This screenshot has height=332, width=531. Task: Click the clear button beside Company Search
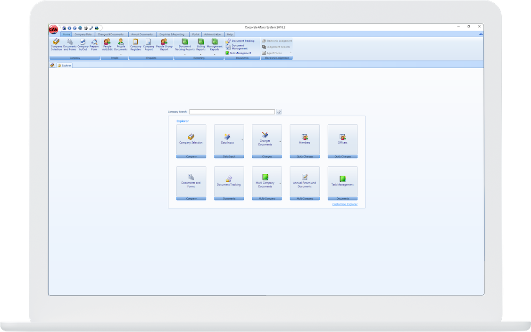(x=279, y=112)
